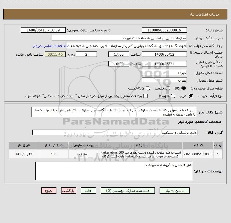
Task: Click the quantity cell 100
Action: (x=54, y=154)
